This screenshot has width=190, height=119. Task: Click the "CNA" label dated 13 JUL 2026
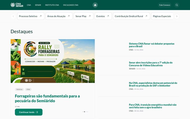pos(131,50)
